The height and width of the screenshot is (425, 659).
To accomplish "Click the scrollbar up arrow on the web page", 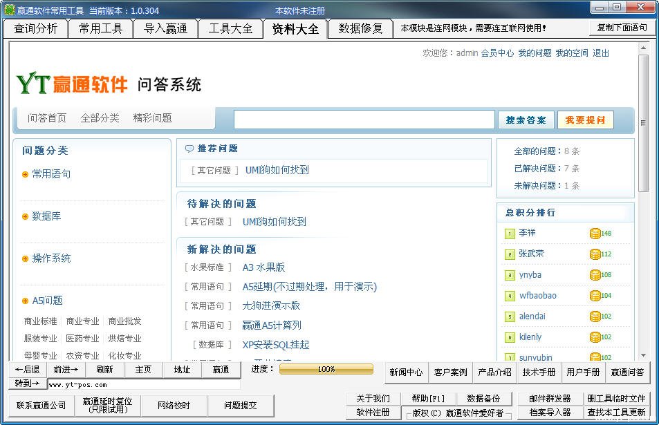I will coord(643,48).
